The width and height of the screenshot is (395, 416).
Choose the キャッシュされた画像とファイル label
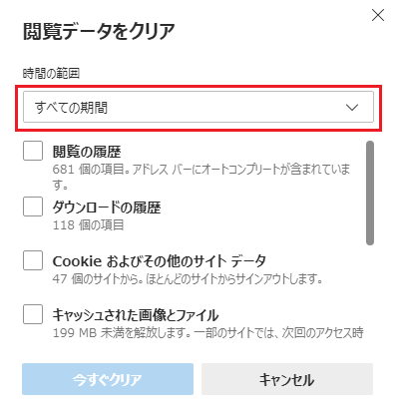[x=136, y=315]
